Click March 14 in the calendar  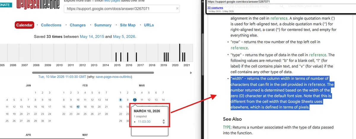[163, 100]
